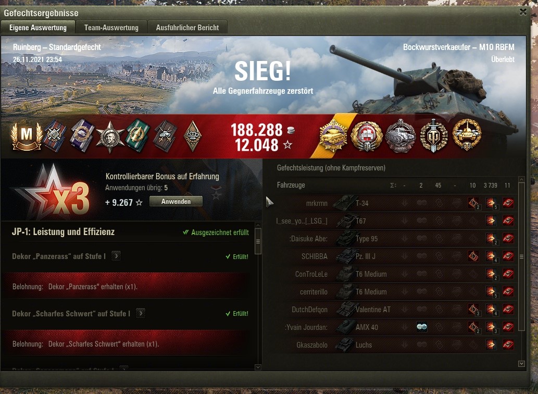The height and width of the screenshot is (394, 538).
Task: Click the missions panel scrollbar handle
Action: pyautogui.click(x=258, y=241)
